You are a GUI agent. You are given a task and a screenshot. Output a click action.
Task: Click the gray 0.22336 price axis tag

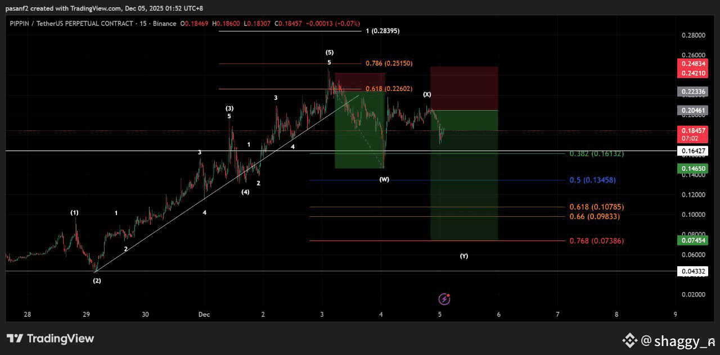[694, 92]
